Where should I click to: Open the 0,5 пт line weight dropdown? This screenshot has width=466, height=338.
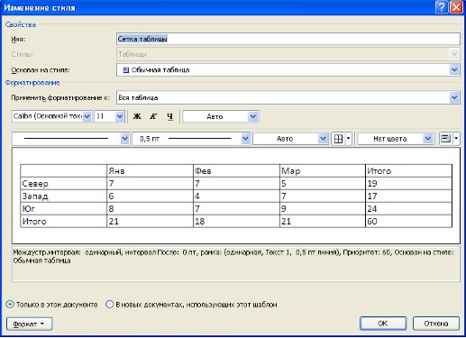click(x=245, y=139)
